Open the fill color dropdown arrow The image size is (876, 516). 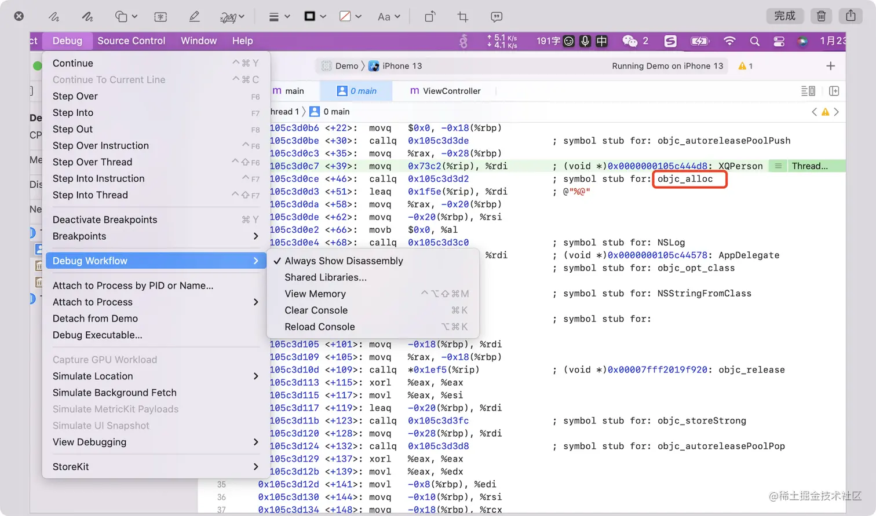(x=358, y=17)
